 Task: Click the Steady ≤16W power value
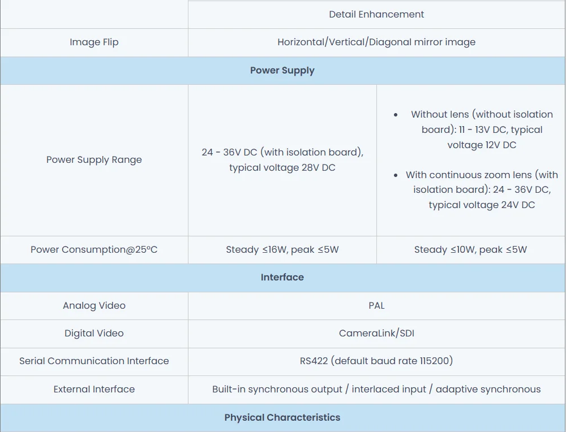[x=282, y=250]
